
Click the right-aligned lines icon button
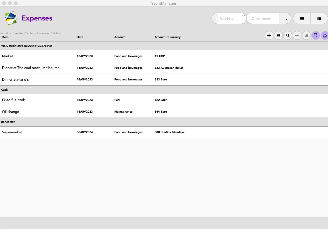tap(306, 36)
